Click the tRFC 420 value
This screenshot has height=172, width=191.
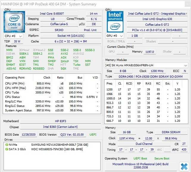pyautogui.click(x=184, y=150)
